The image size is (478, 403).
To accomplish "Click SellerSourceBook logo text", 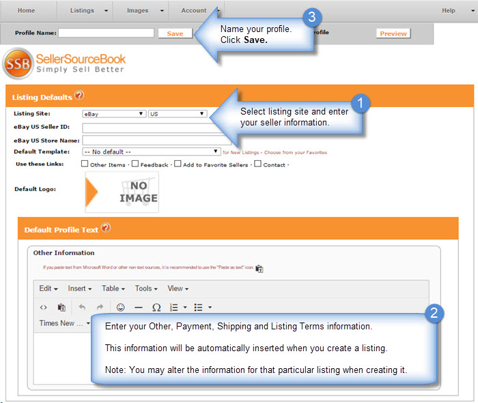I will point(81,59).
